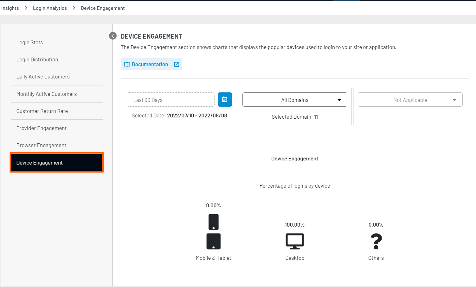Open Monthly Active Customers view
The image size is (476, 287).
coord(46,94)
